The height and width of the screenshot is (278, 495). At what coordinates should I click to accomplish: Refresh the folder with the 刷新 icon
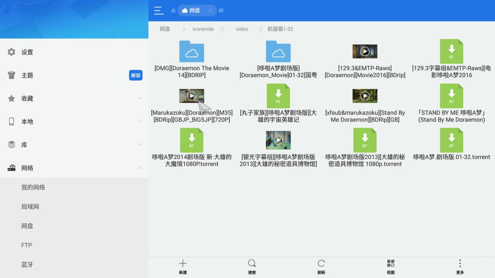321,263
